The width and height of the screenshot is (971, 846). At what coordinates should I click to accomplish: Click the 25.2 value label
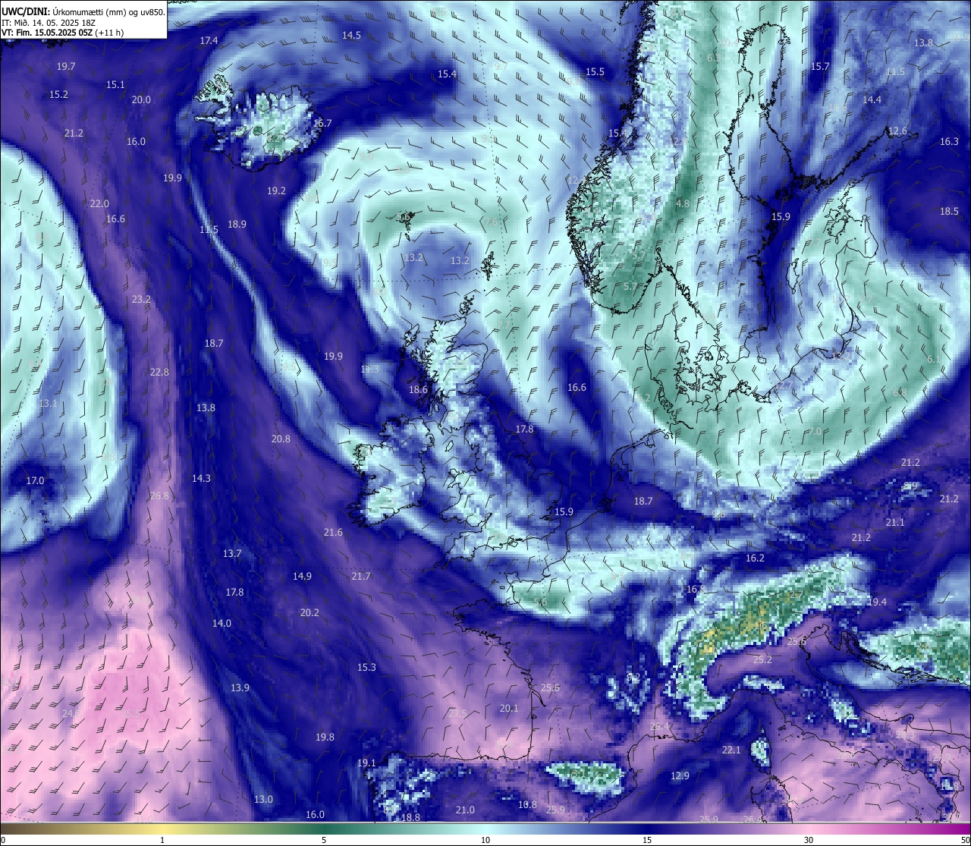tap(762, 660)
